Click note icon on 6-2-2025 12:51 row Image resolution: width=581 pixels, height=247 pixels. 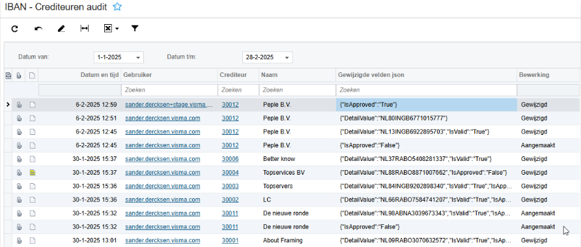click(32, 119)
